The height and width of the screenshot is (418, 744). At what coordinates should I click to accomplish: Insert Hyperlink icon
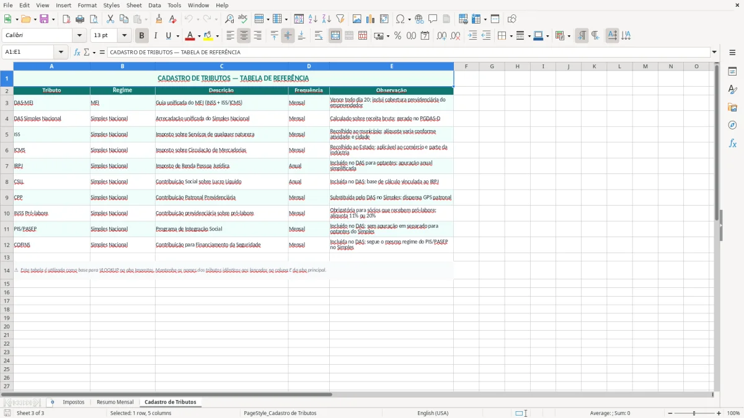coord(419,19)
